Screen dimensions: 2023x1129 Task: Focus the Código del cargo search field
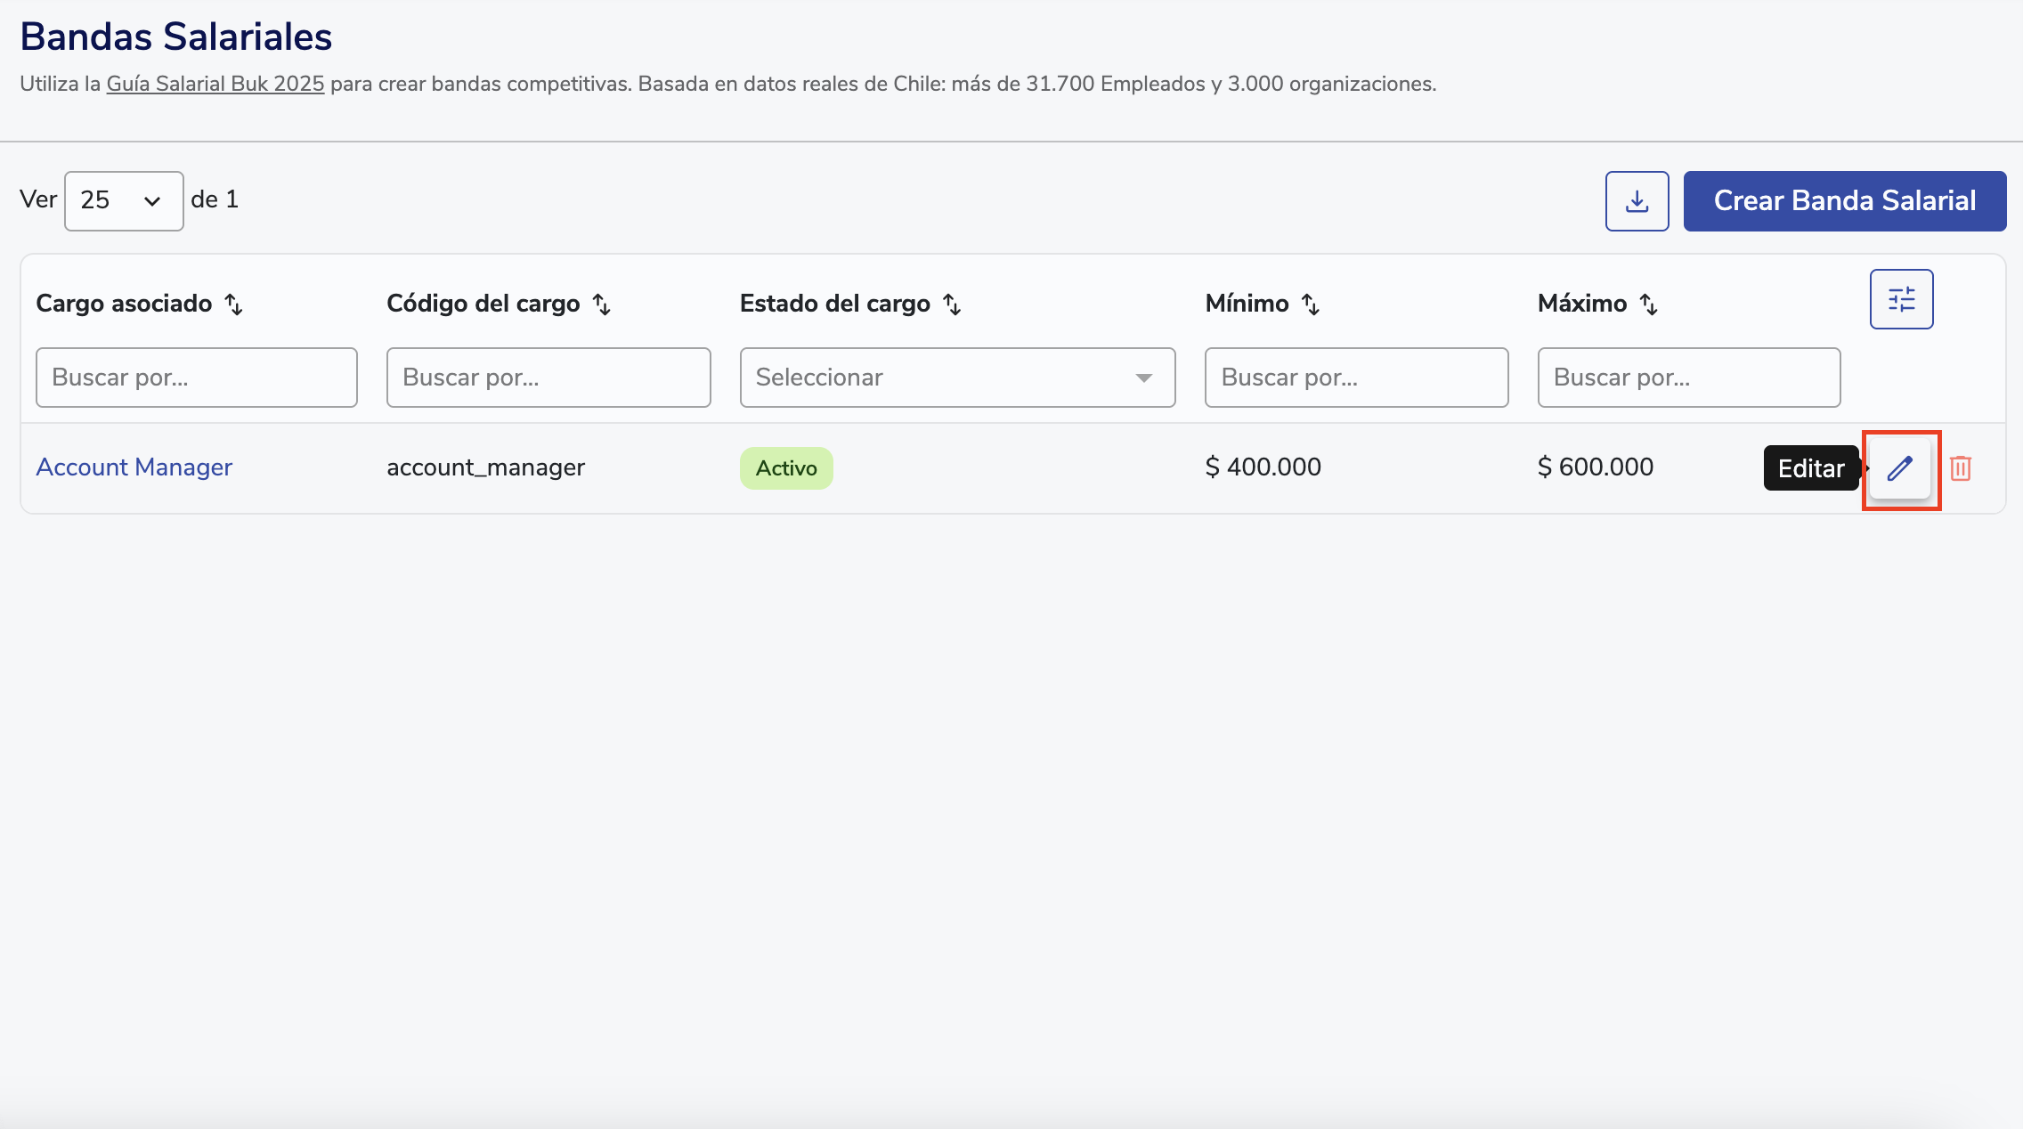(x=548, y=378)
